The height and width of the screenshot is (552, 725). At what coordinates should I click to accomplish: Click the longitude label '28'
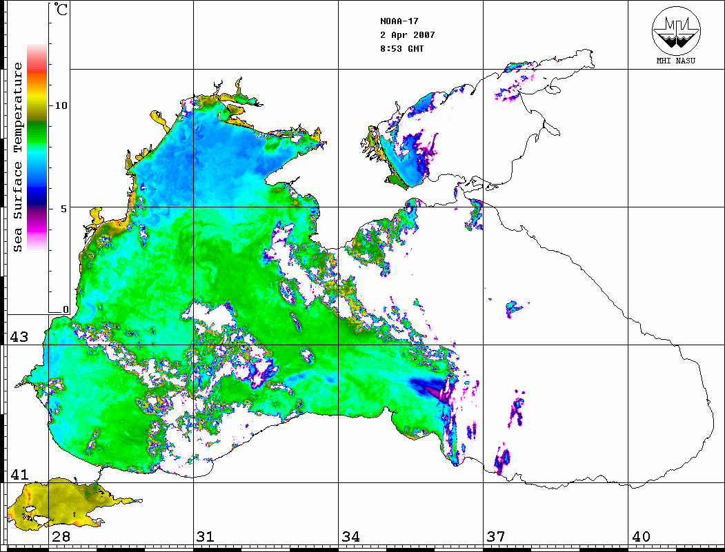61,536
